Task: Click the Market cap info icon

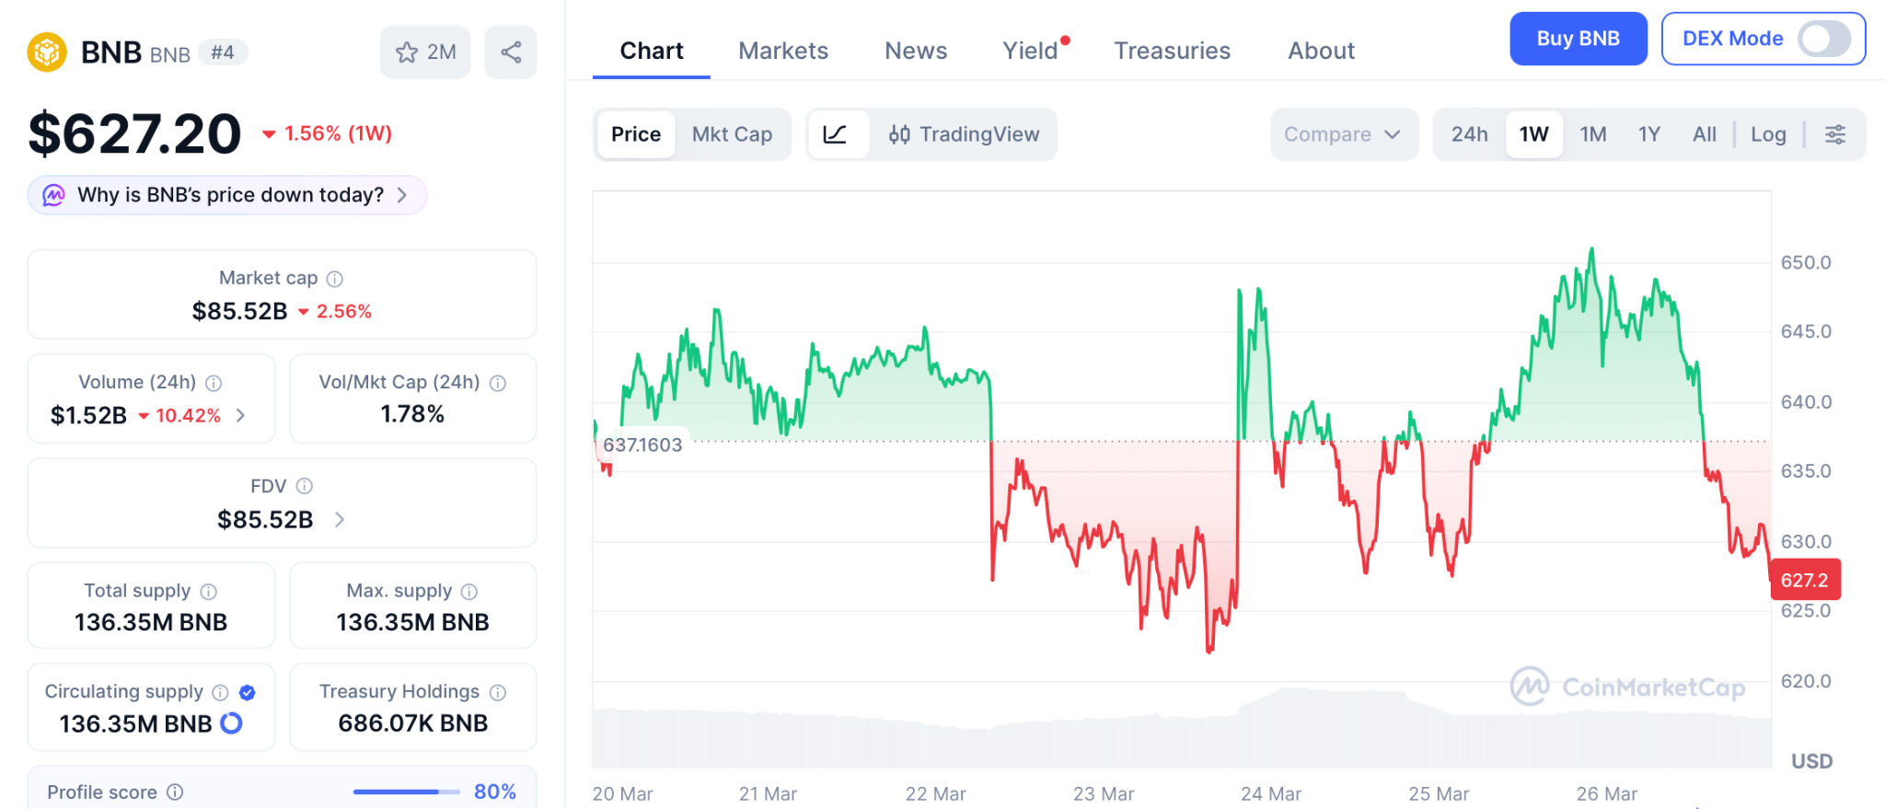Action: coord(335,279)
